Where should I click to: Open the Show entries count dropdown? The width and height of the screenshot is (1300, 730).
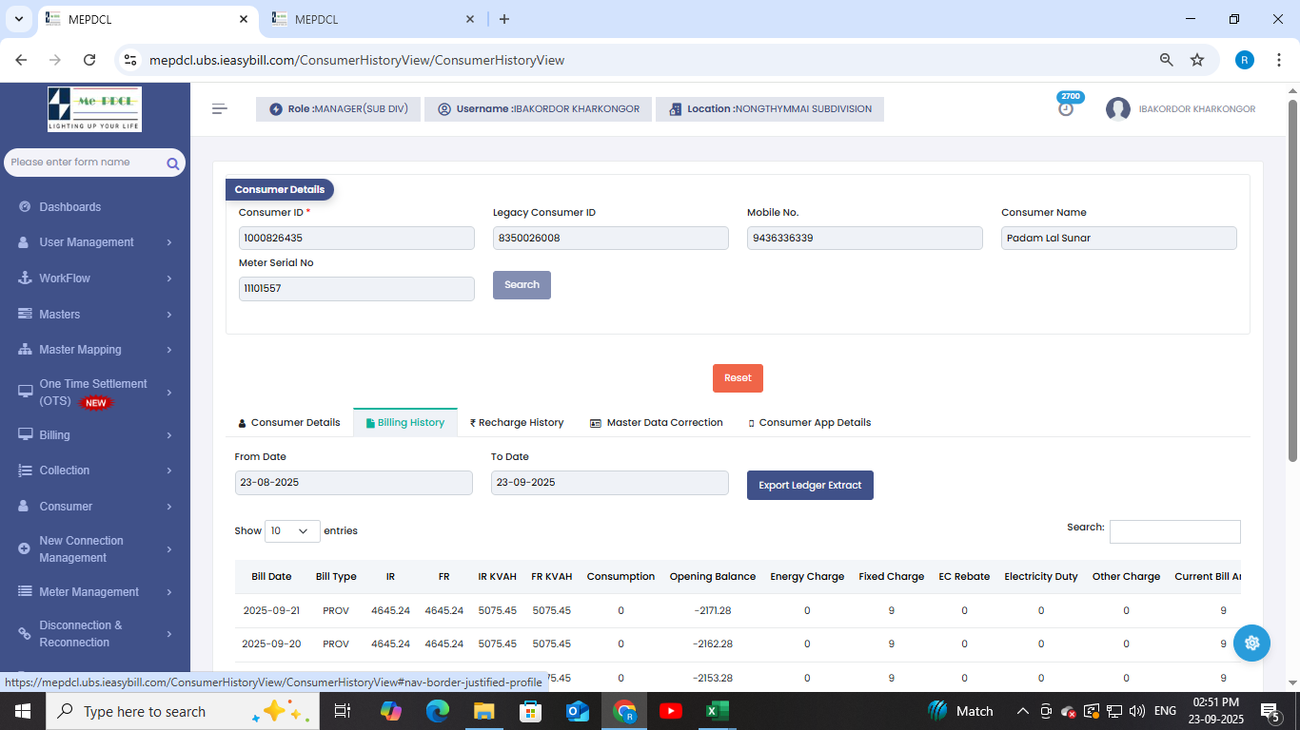click(x=292, y=531)
